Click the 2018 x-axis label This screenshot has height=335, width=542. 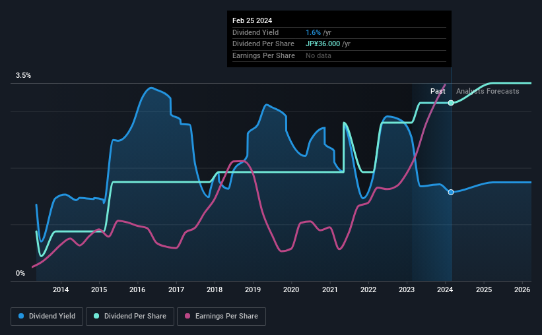click(x=215, y=289)
